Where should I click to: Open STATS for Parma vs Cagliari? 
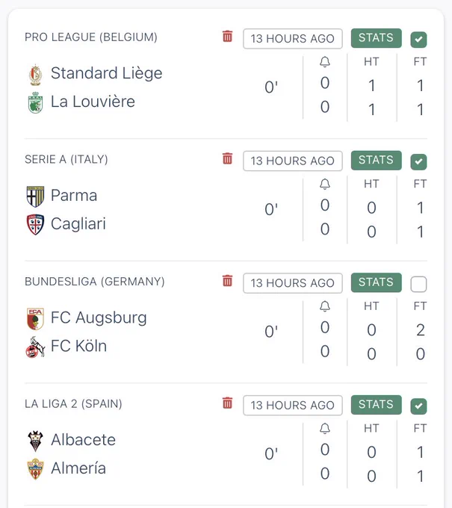click(x=377, y=160)
